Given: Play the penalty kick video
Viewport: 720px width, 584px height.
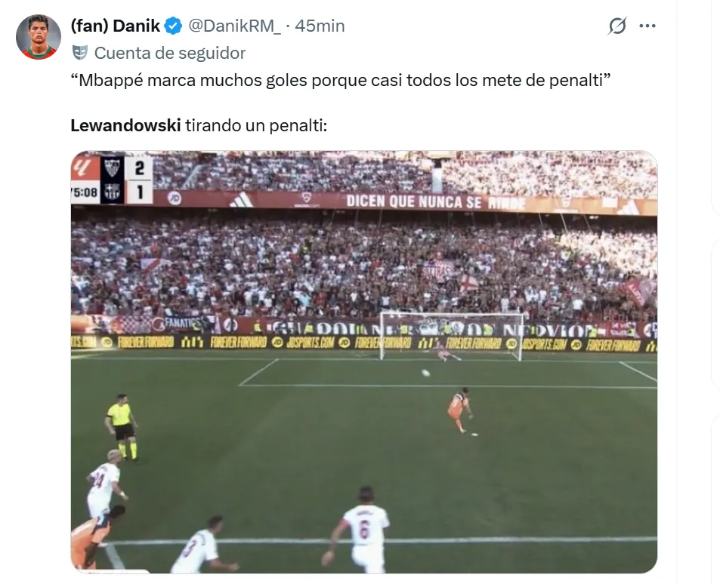Looking at the screenshot, I should pyautogui.click(x=364, y=362).
